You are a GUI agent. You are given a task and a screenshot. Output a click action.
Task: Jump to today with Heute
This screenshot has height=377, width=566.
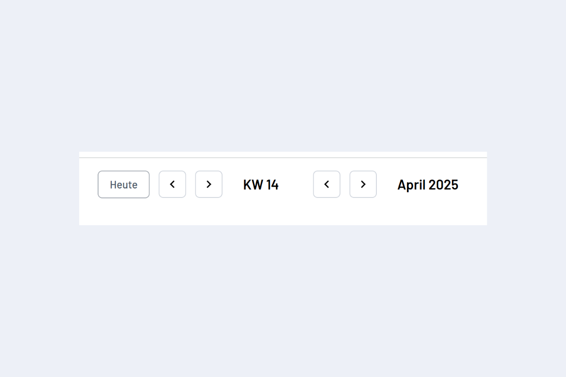[x=124, y=184]
